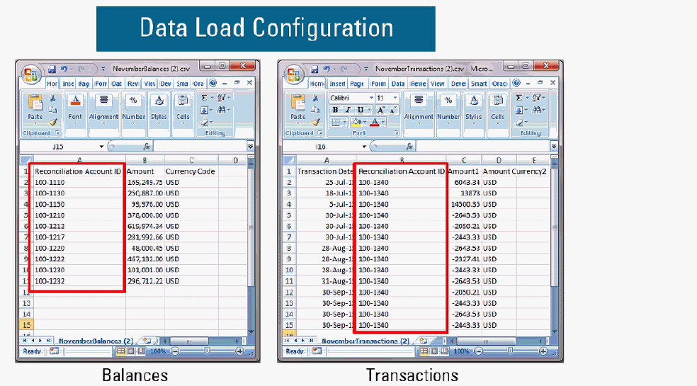Open Data tab in NovemberBalances window
This screenshot has height=386, width=697.
click(x=116, y=84)
